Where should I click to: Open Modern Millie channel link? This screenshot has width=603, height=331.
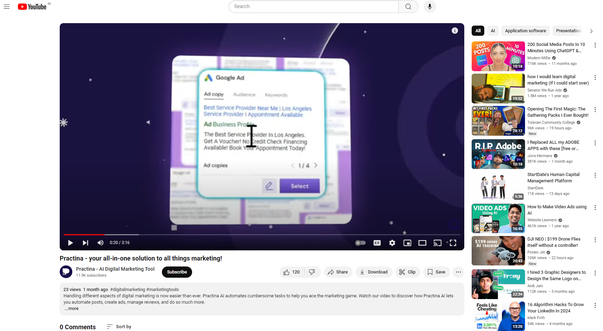(x=539, y=58)
